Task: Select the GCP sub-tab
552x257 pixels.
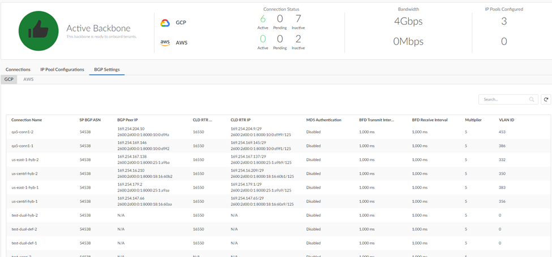Action: point(9,80)
